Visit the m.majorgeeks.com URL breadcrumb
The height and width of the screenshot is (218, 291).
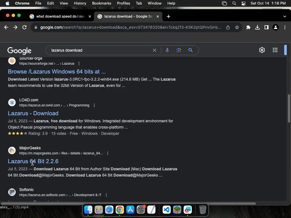coord(61,153)
